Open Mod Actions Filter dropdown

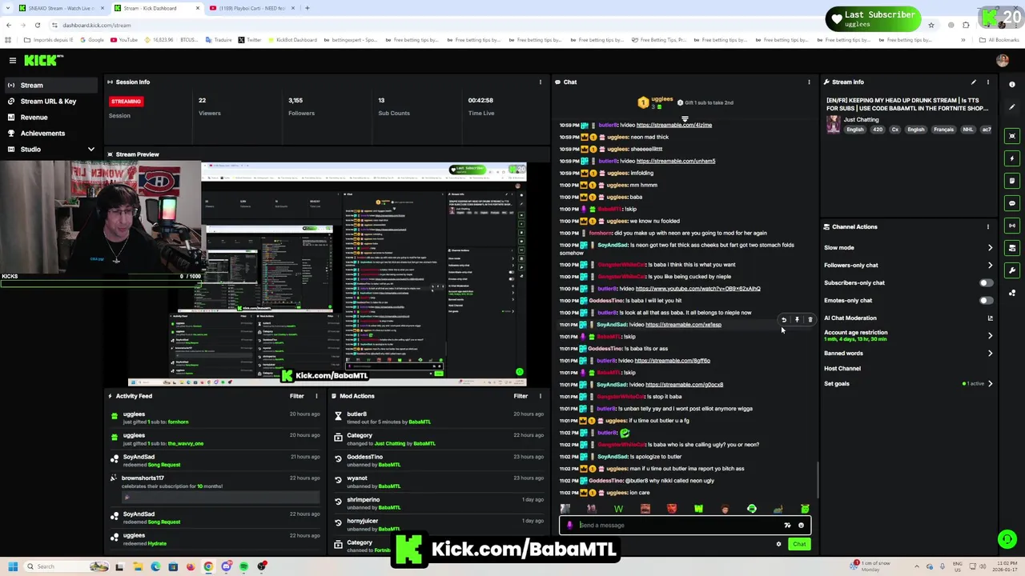coord(521,396)
